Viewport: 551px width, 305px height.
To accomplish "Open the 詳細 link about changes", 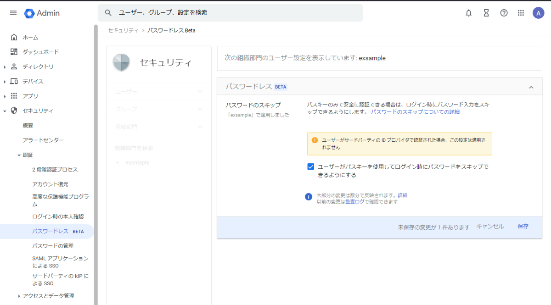I will (x=402, y=195).
